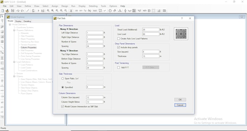Select Load Patterns in the tree
This screenshot has height=131, width=247.
tap(27, 65)
